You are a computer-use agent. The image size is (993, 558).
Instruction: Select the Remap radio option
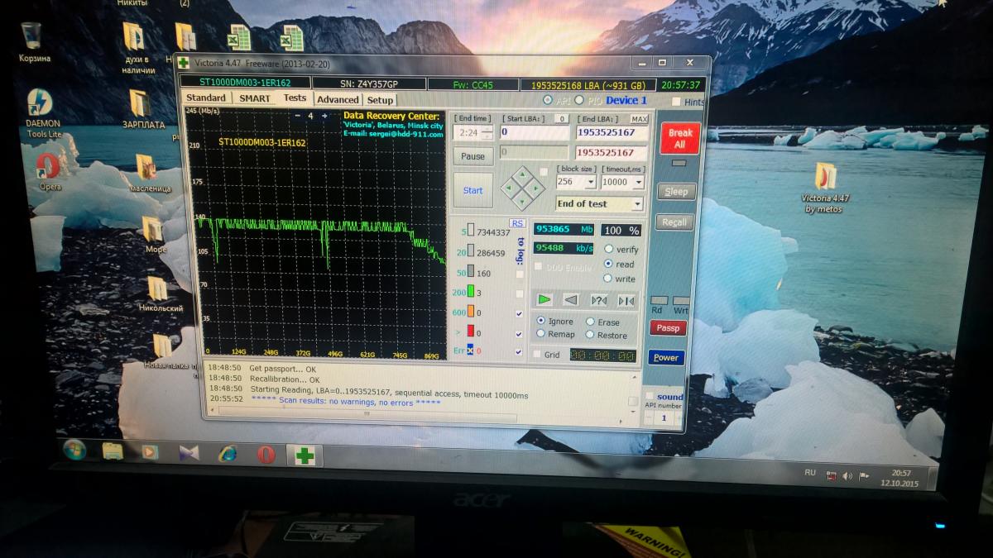pyautogui.click(x=541, y=334)
